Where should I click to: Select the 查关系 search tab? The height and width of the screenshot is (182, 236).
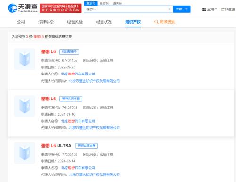coord(118,3)
